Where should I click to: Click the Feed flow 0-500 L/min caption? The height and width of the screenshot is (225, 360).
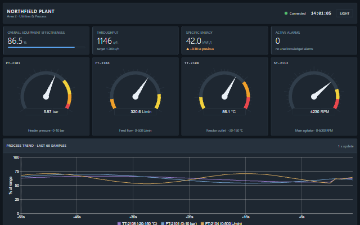tap(135, 130)
